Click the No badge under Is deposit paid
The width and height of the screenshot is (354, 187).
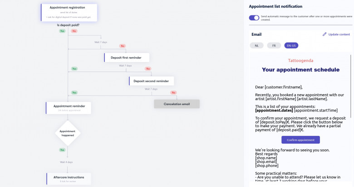click(x=74, y=31)
